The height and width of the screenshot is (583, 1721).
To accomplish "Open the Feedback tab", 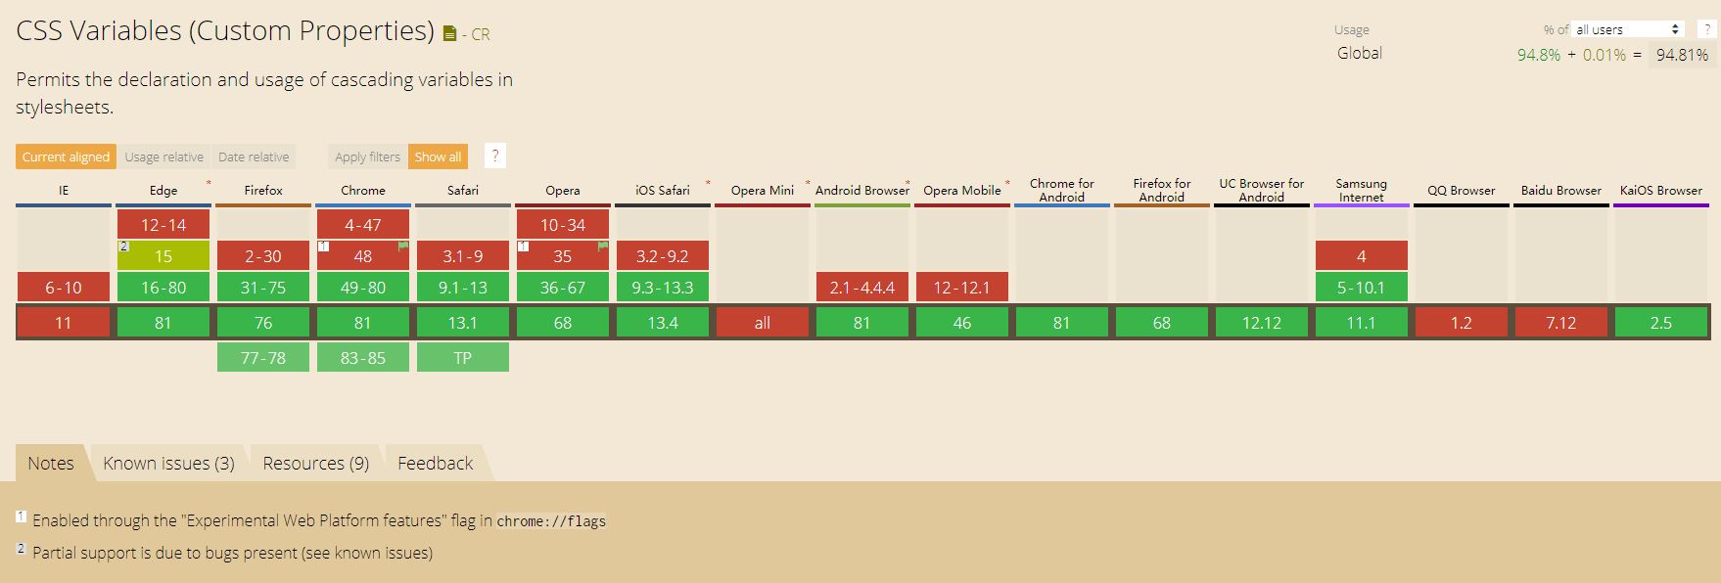I will pos(436,463).
